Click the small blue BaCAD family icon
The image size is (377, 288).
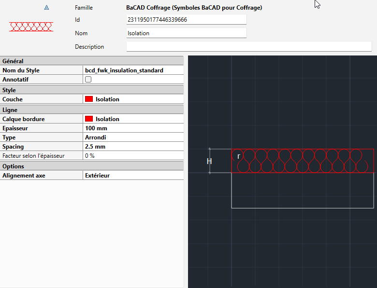[47, 8]
